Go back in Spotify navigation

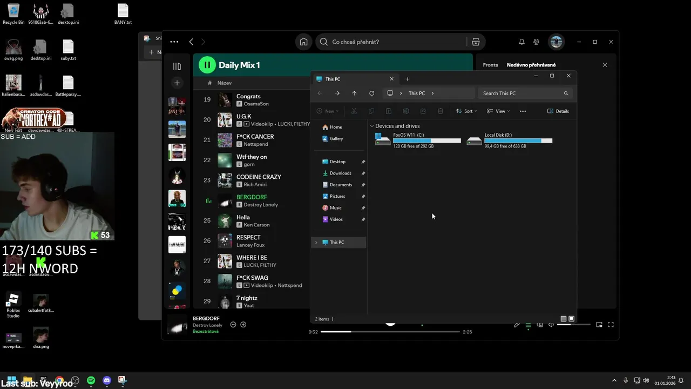[191, 42]
